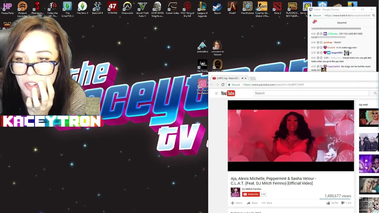Click the back arrow in YouTube browser
Screen dimensions: 379x213
point(212,85)
